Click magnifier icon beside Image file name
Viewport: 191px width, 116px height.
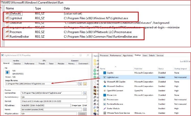pos(80,83)
